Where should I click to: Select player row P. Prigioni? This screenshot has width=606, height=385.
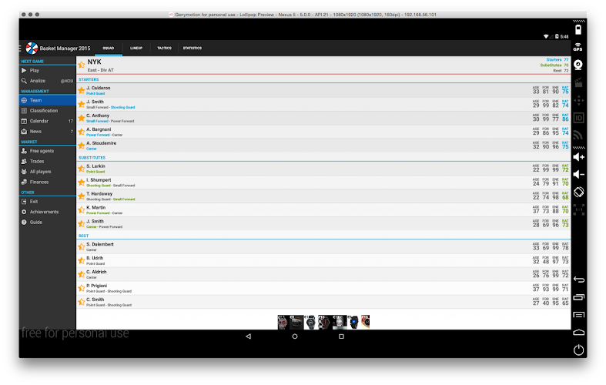[x=323, y=288]
